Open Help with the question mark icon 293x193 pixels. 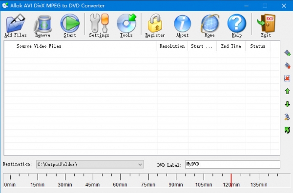[236, 25]
